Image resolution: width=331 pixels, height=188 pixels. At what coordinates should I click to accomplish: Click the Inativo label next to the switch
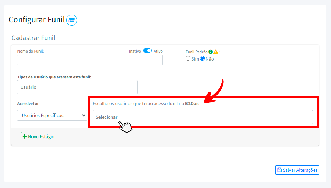point(135,51)
